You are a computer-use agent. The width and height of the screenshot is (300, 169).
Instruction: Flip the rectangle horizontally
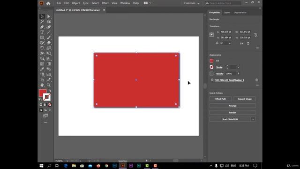click(x=242, y=44)
